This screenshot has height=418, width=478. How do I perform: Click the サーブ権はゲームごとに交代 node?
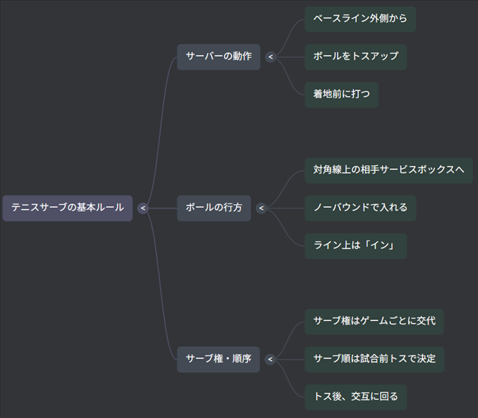(x=374, y=321)
